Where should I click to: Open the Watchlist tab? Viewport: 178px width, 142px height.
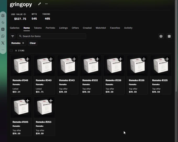[101, 28]
